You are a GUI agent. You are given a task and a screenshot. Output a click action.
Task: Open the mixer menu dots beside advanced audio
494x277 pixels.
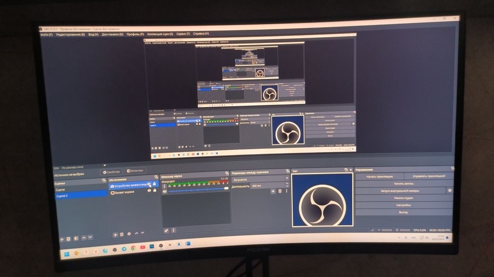173,230
